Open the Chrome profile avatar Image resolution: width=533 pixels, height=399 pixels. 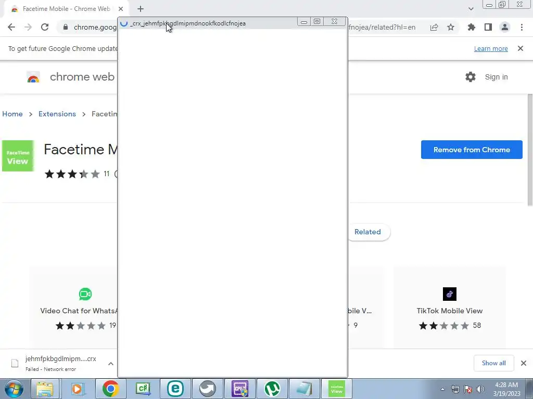click(x=505, y=27)
